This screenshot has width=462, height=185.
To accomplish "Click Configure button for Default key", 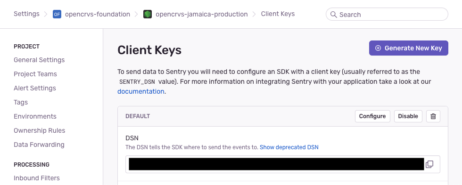I will [x=372, y=116].
